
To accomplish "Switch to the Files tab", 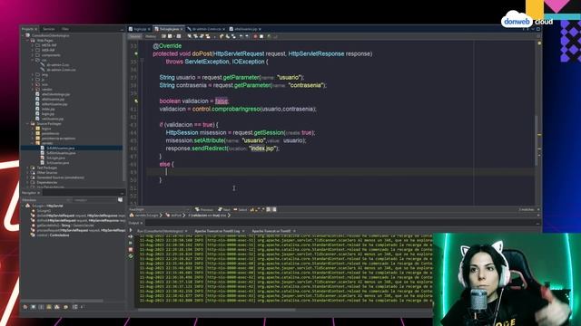I will pos(65,29).
